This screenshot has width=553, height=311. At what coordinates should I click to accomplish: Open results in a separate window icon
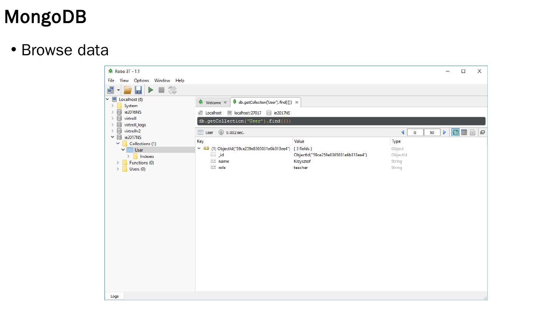pos(482,132)
